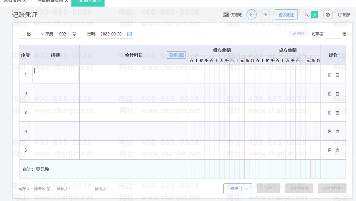Screen dimensions: 356x201
Task: Insert a row using row 1 add icon
Action: pyautogui.click(x=329, y=75)
